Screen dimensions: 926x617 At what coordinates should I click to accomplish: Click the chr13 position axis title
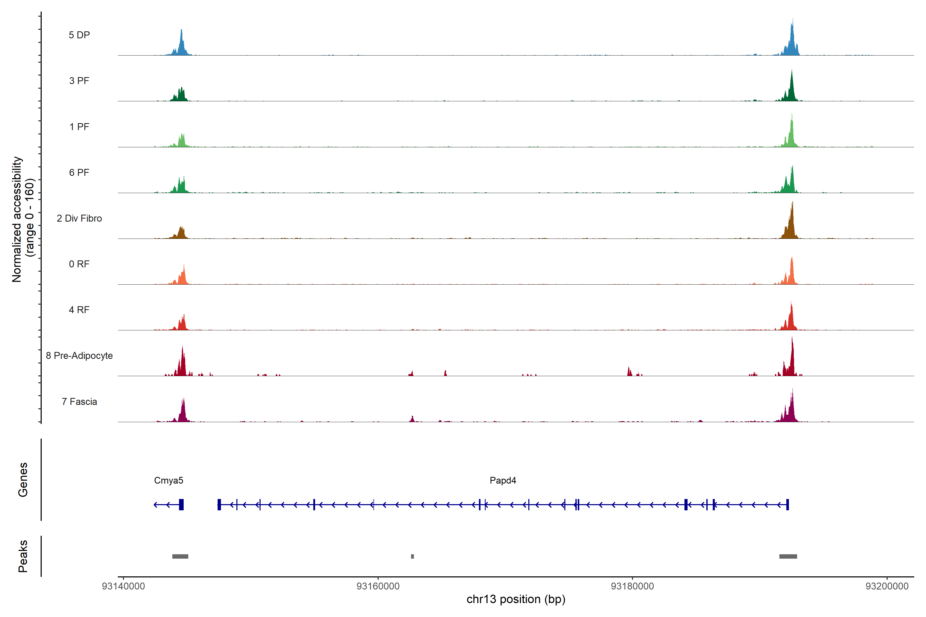pyautogui.click(x=516, y=599)
